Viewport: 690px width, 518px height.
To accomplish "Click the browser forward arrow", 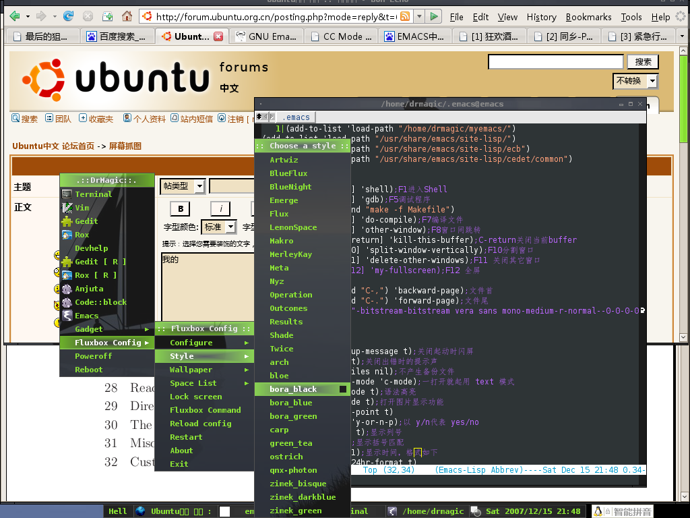I will (x=41, y=17).
